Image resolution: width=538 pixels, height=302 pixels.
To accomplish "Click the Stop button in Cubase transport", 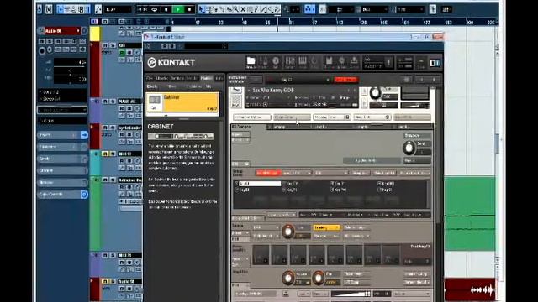I will (x=166, y=9).
